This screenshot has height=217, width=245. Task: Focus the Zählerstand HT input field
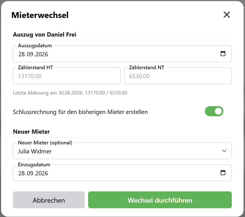click(67, 76)
